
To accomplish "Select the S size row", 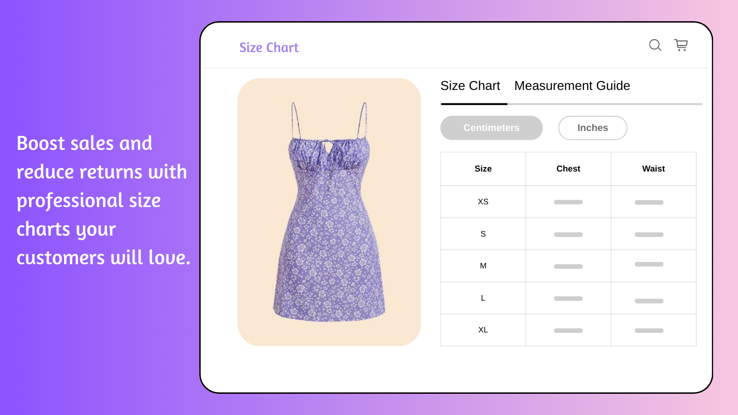I will tap(483, 234).
